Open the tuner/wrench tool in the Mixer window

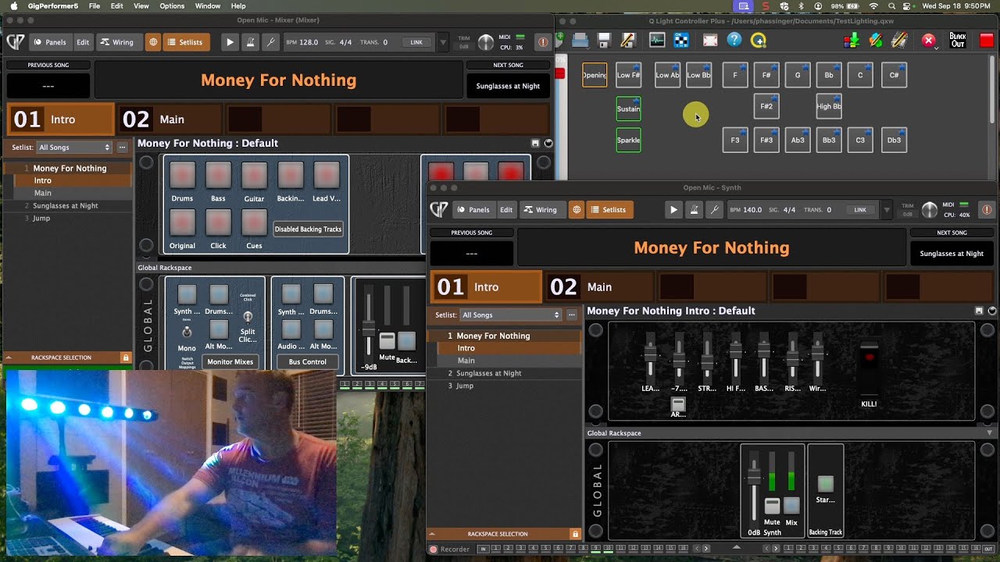(x=270, y=42)
